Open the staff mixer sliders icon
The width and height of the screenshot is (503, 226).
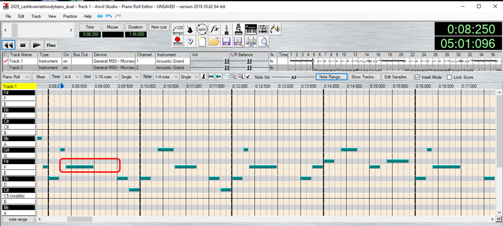click(x=263, y=29)
